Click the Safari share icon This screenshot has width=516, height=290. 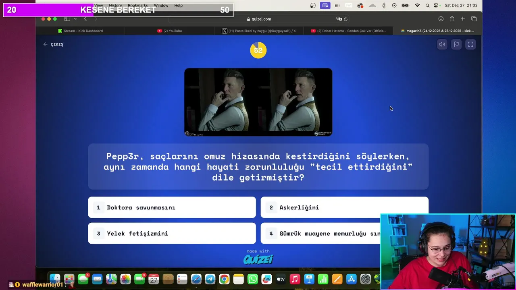click(452, 19)
